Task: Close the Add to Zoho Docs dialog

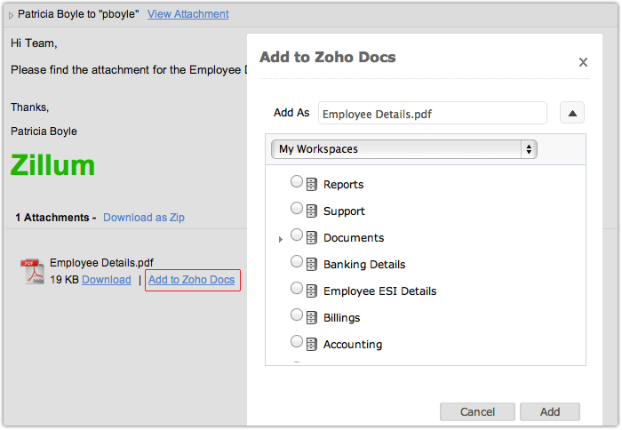Action: (583, 62)
